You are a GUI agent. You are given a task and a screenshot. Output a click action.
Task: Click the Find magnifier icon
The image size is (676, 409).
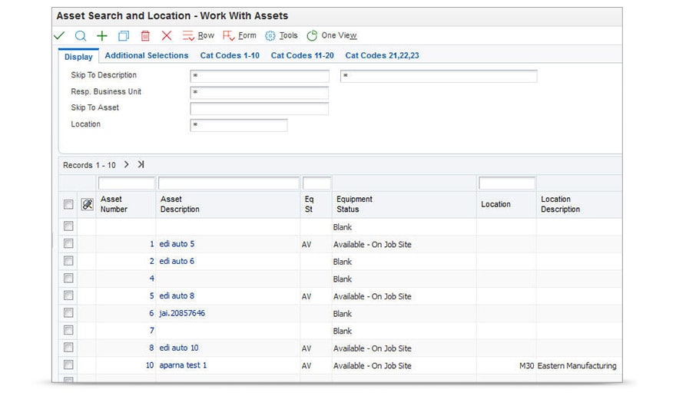pos(81,36)
